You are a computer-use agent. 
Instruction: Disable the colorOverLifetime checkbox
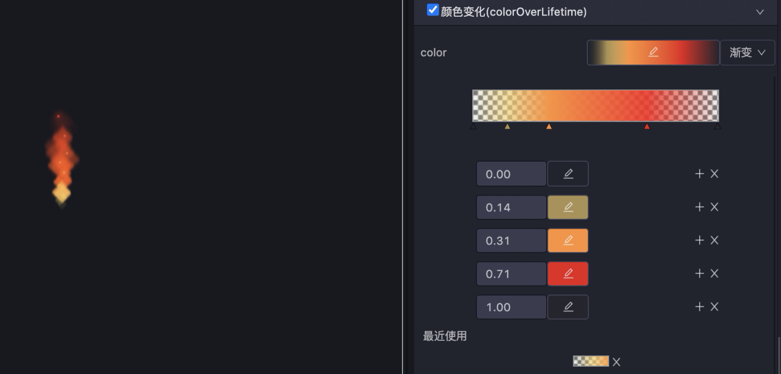[x=432, y=10]
